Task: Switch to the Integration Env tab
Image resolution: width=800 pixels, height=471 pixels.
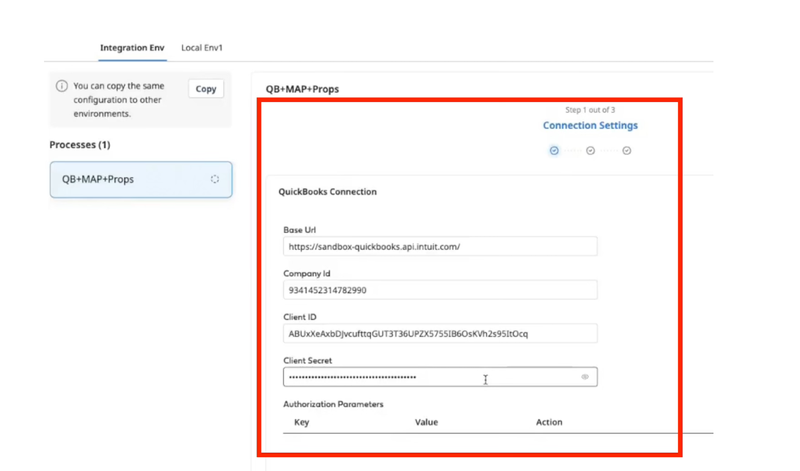Action: (x=132, y=47)
